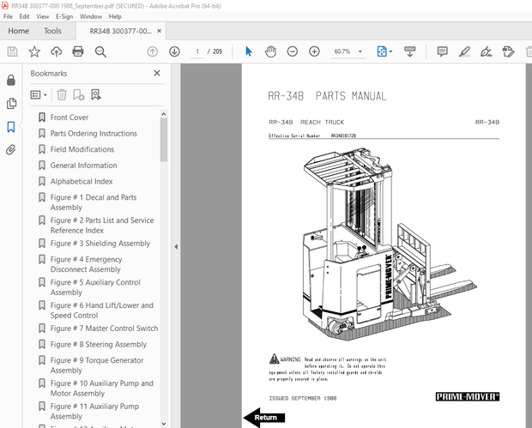This screenshot has height=428, width=532.
Task: Close the Bookmarks panel
Action: coord(157,73)
